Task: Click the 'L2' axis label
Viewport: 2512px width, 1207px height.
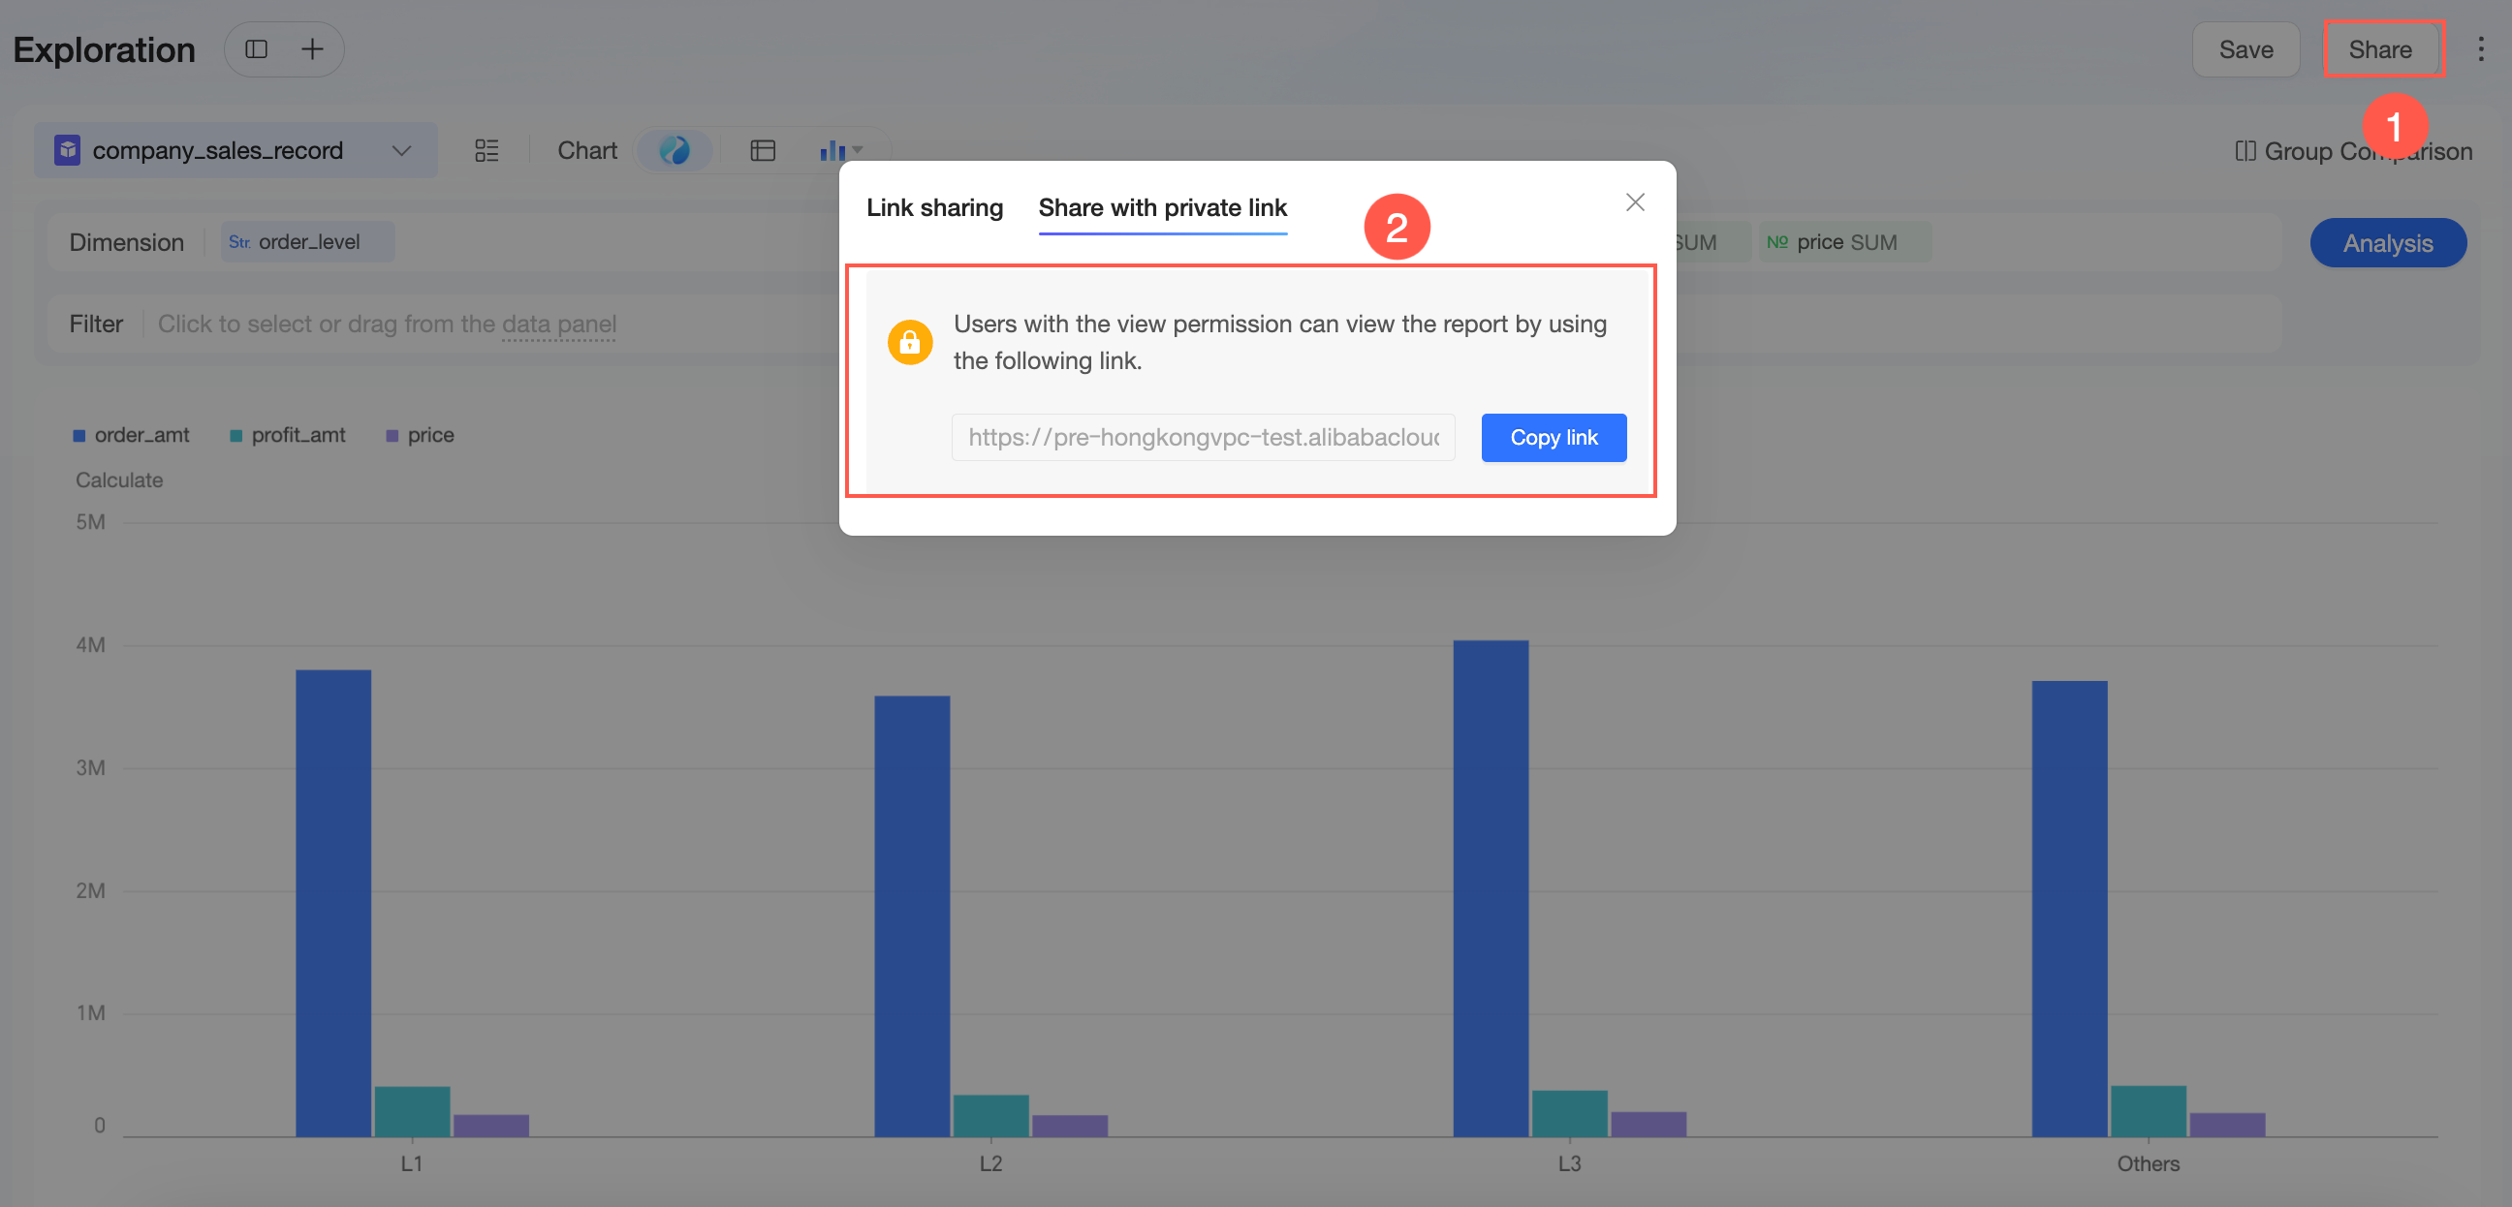Action: pyautogui.click(x=990, y=1163)
